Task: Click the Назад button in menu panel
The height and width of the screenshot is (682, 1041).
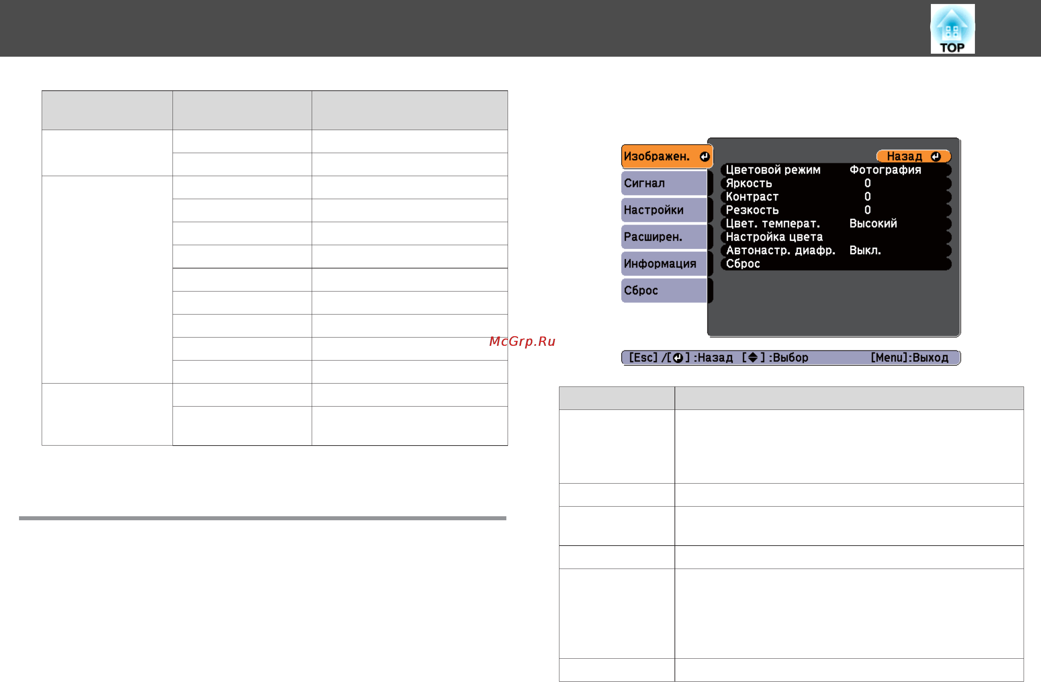Action: coord(913,156)
